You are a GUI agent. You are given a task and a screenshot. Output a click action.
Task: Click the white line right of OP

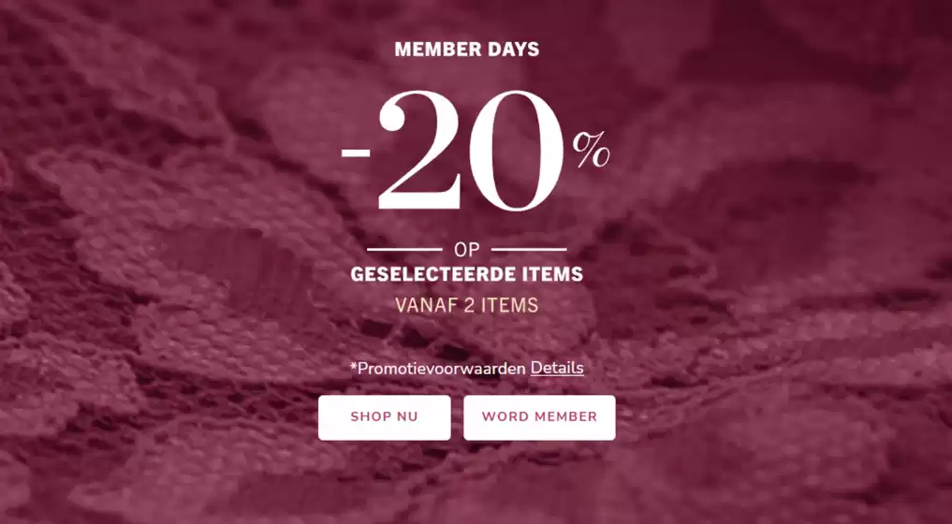[529, 250]
